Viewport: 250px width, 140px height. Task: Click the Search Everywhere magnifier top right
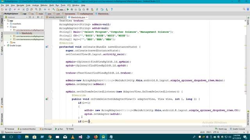[x=244, y=9]
